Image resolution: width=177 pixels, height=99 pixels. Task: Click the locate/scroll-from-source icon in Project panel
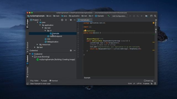[x=62, y=20]
